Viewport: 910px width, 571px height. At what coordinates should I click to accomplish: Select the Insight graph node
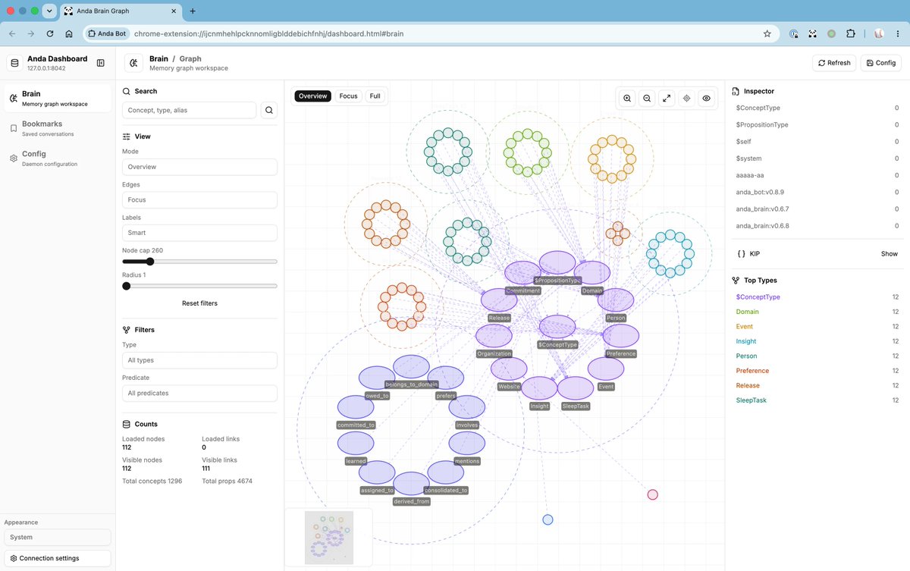pos(539,387)
